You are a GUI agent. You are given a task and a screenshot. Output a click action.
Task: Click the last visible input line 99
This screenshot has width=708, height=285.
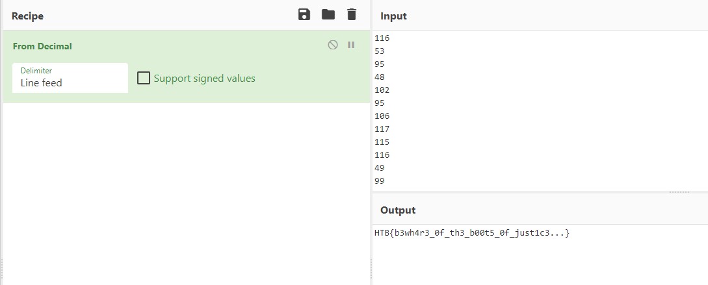tap(380, 181)
